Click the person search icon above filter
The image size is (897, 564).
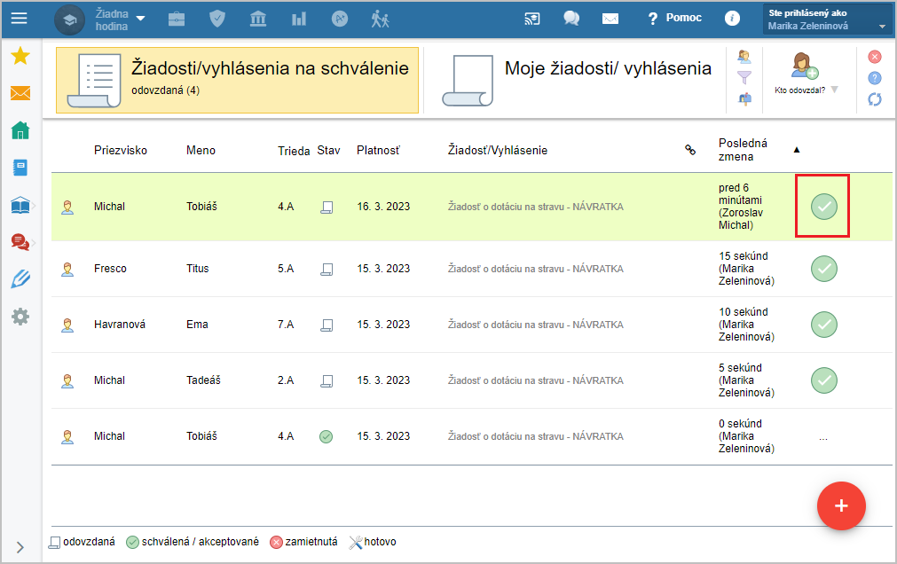click(744, 57)
